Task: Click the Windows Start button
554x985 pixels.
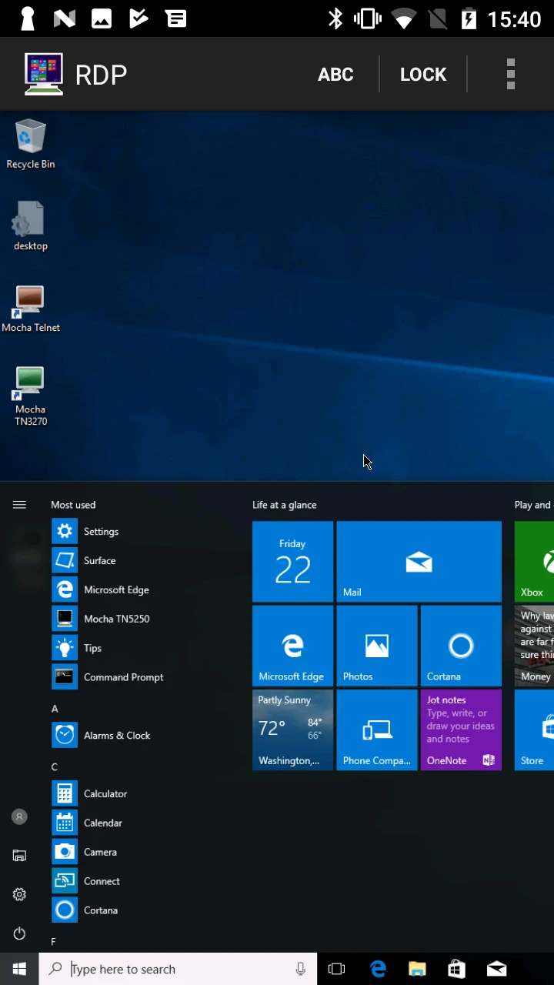Action: (19, 969)
